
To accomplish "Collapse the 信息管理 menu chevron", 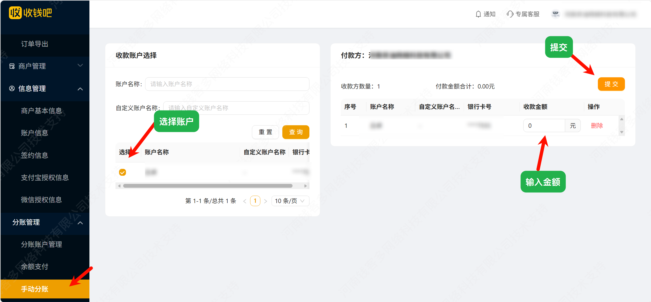I will [80, 89].
